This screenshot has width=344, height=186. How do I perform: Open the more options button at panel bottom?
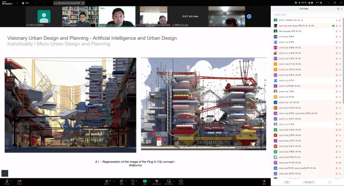(330, 182)
